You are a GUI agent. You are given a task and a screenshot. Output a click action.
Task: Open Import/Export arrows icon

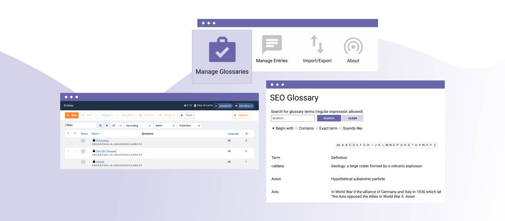pos(317,45)
